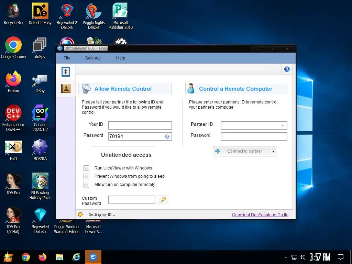
Task: Click the Unattended access heading text
Action: [x=126, y=155]
